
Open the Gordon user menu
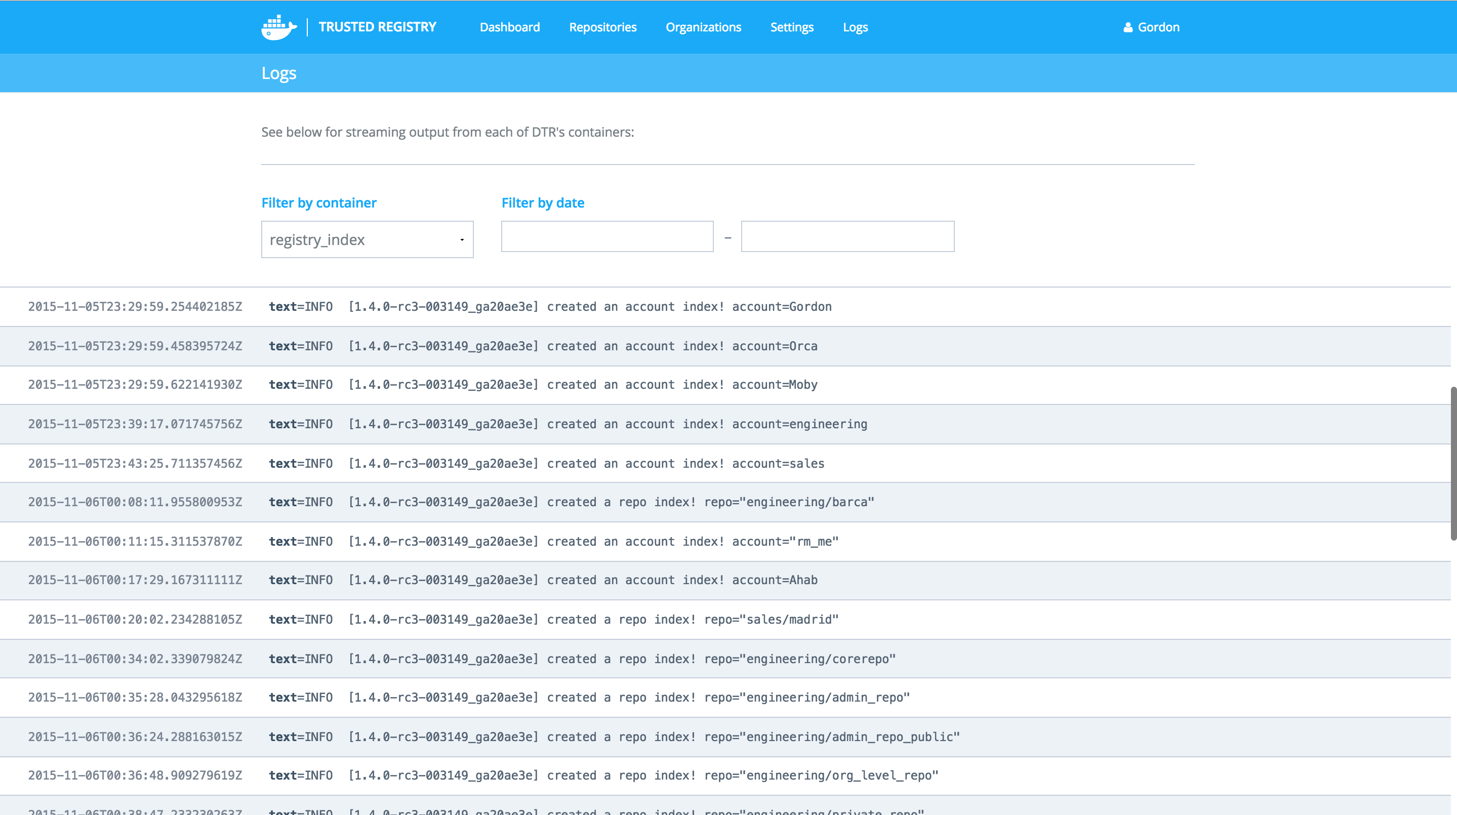pos(1152,27)
